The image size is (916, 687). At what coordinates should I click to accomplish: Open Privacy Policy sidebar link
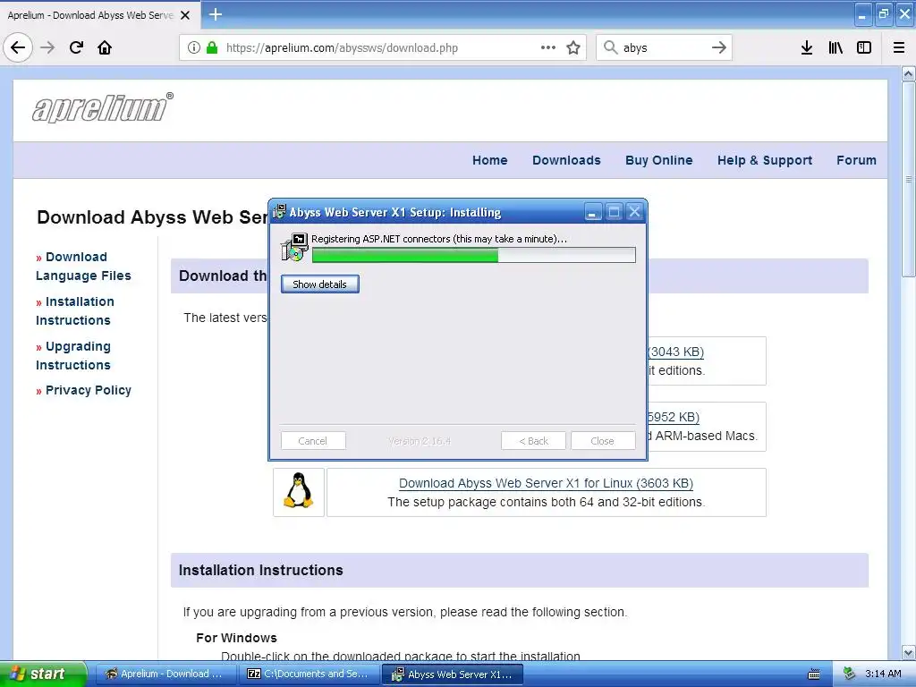point(89,390)
